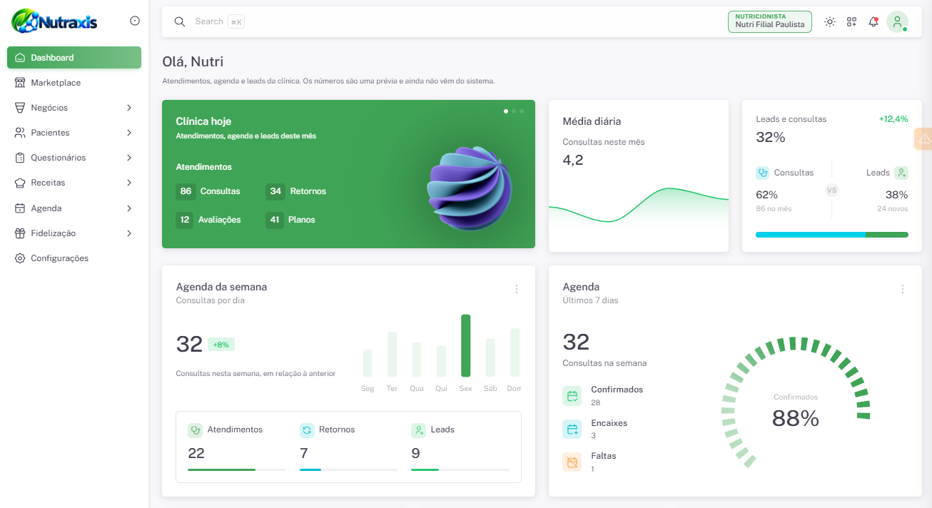Click the Atendimentos progress bar
The height and width of the screenshot is (508, 932).
tap(237, 469)
